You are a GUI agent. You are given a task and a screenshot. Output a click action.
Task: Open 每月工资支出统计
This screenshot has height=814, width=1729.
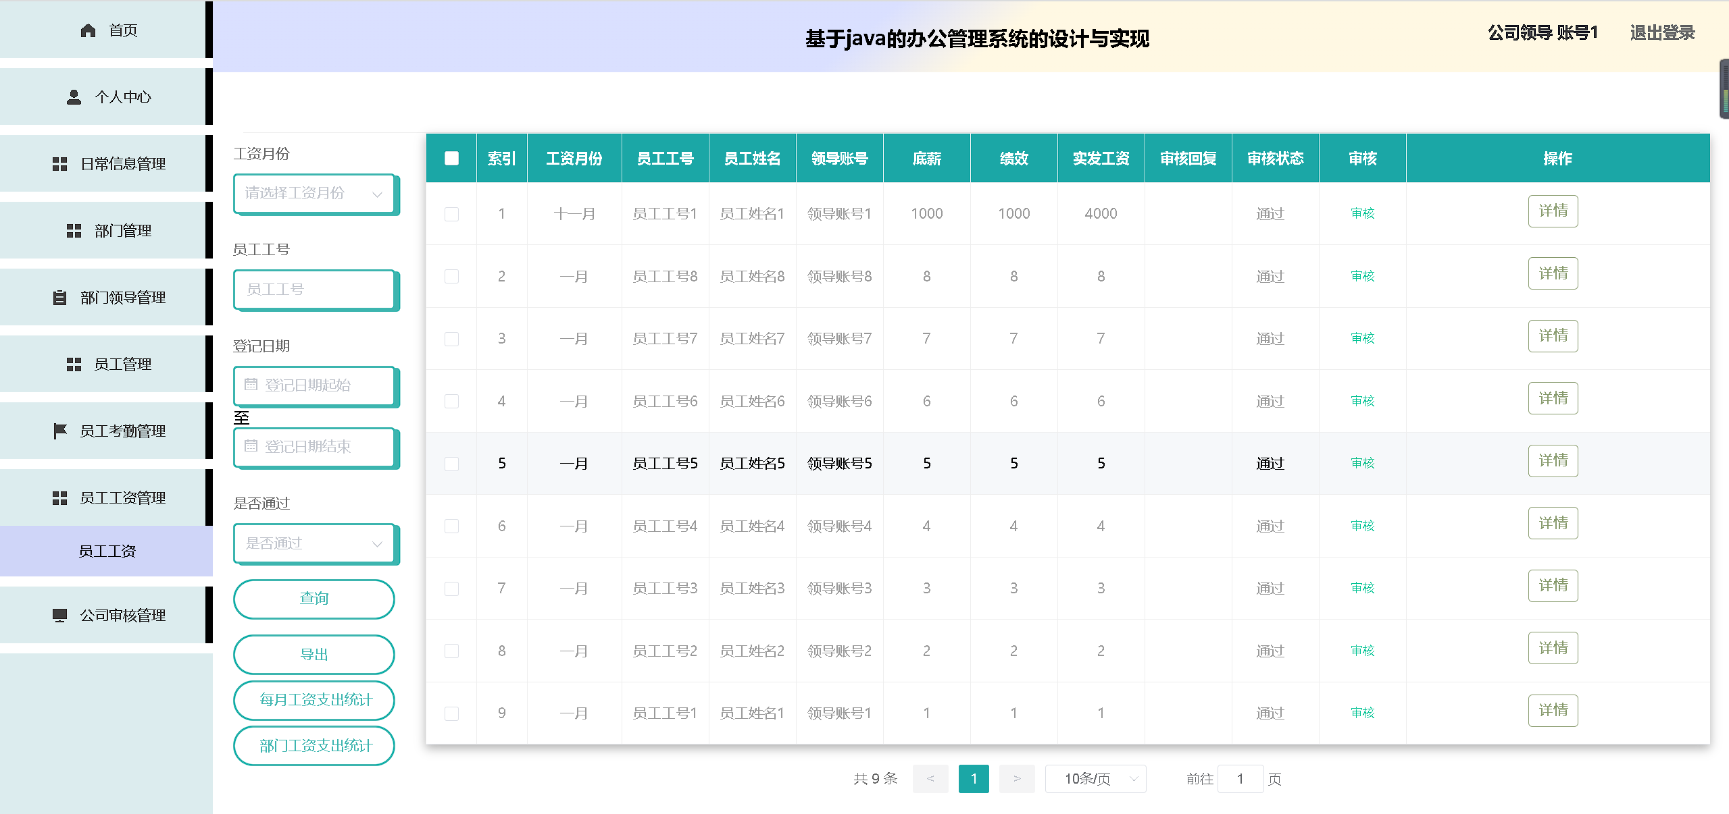click(x=314, y=701)
